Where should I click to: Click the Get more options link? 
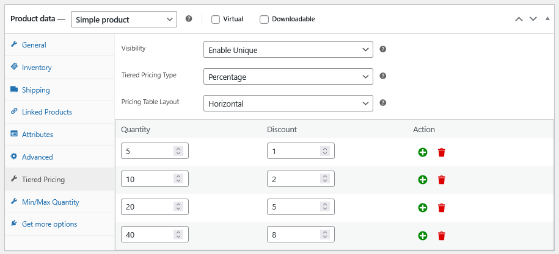[x=49, y=224]
